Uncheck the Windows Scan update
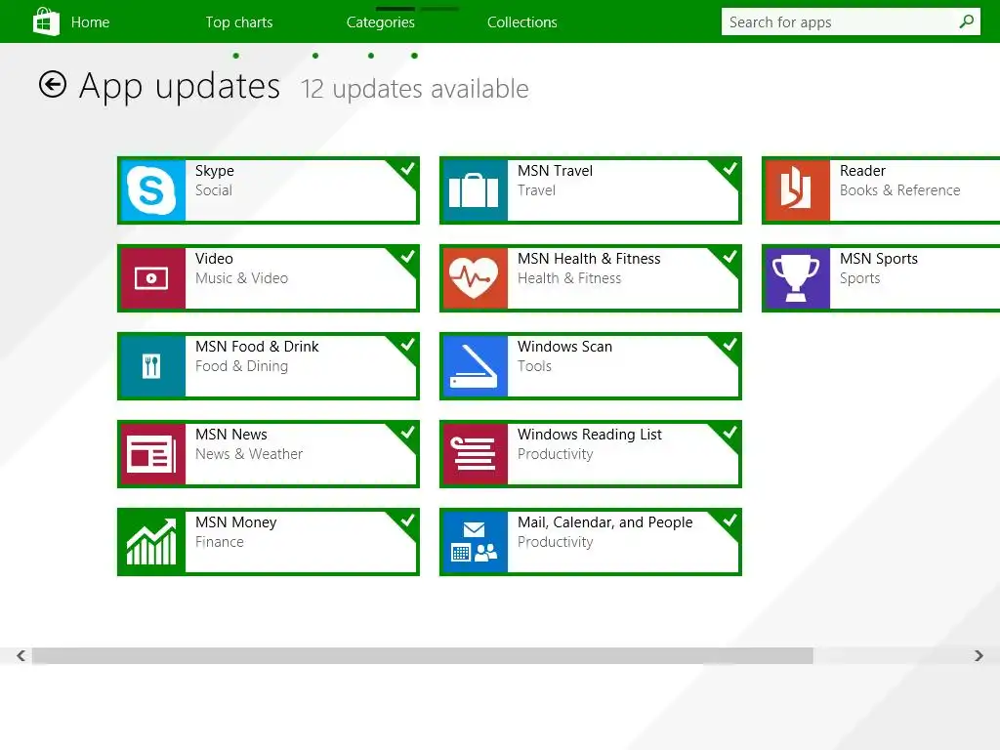This screenshot has height=750, width=1000. point(729,345)
